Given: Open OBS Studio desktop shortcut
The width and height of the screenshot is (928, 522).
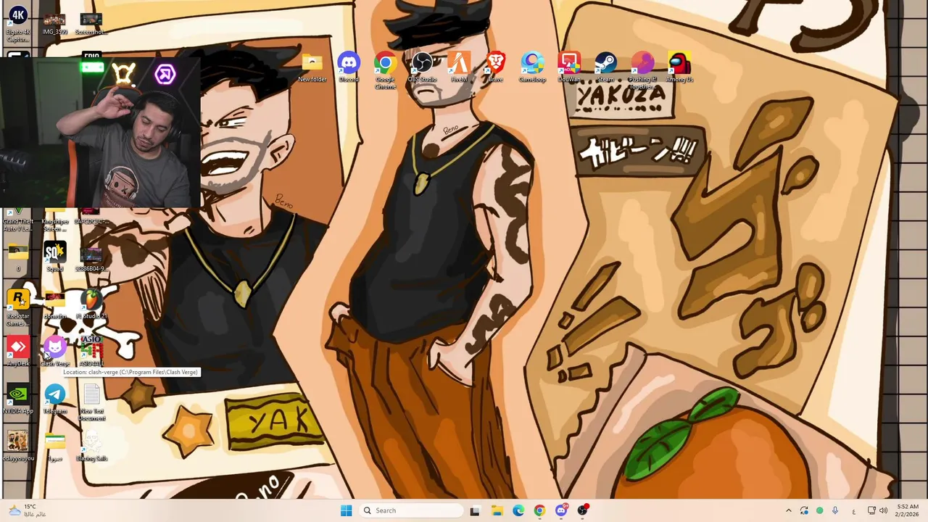Looking at the screenshot, I should pyautogui.click(x=422, y=68).
